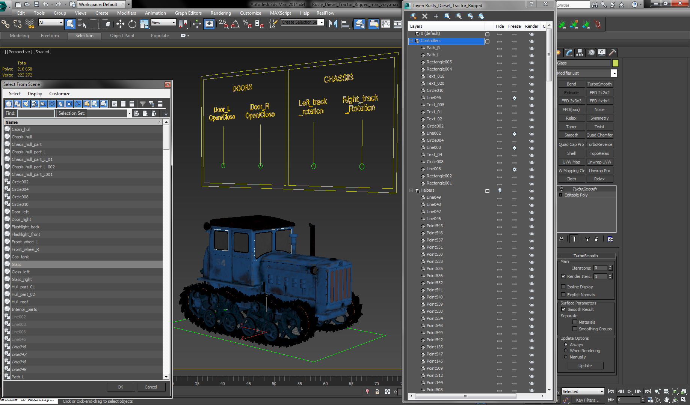
Task: Select the Select and Link tool
Action: point(5,24)
